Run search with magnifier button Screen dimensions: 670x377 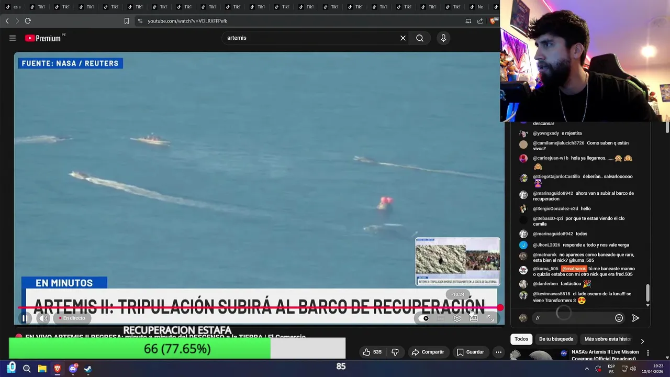click(x=420, y=38)
